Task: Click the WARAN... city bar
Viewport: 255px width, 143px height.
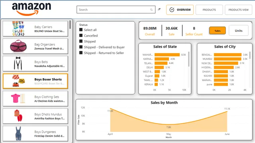Action: pyautogui.click(x=221, y=80)
